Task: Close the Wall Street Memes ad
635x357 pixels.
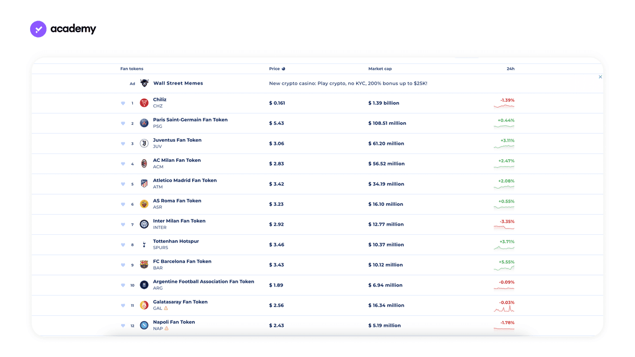Action: (600, 77)
